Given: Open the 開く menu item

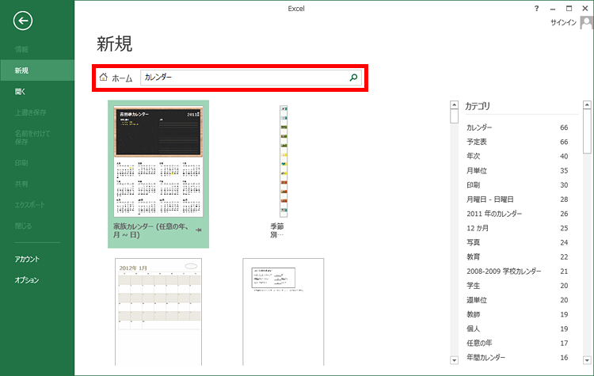Looking at the screenshot, I should click(x=20, y=92).
